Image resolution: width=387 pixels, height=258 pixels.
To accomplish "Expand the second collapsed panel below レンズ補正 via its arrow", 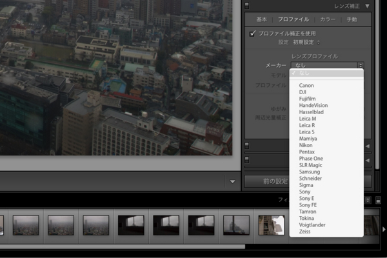I will coord(368,161).
